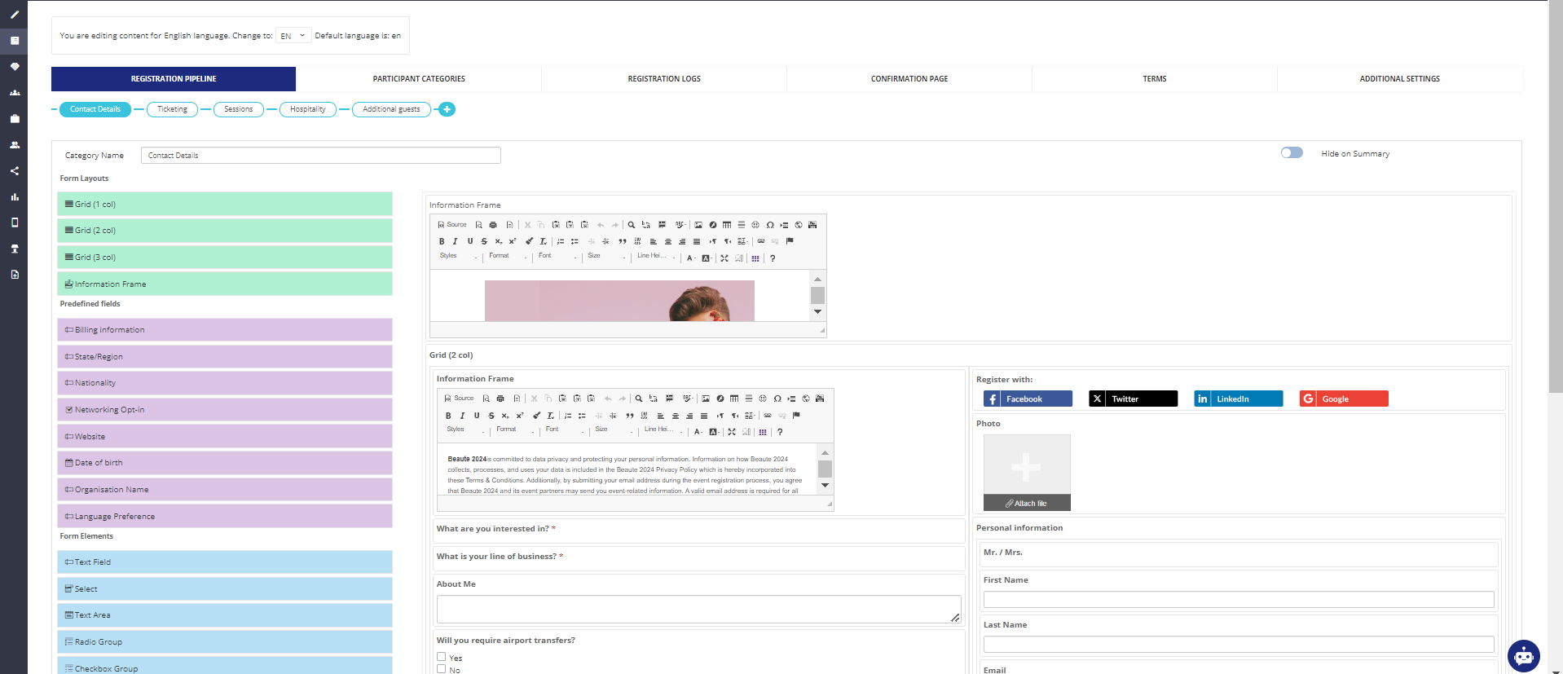Select the Ticketing pipeline step

[172, 109]
